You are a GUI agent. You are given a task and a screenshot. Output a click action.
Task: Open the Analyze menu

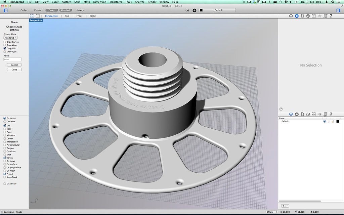coord(139,2)
